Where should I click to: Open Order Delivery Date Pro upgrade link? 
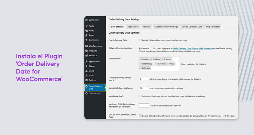tap(193, 48)
